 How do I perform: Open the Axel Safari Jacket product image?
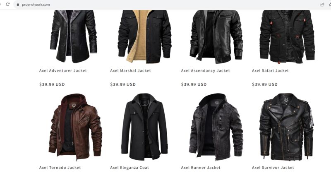pos(287,36)
